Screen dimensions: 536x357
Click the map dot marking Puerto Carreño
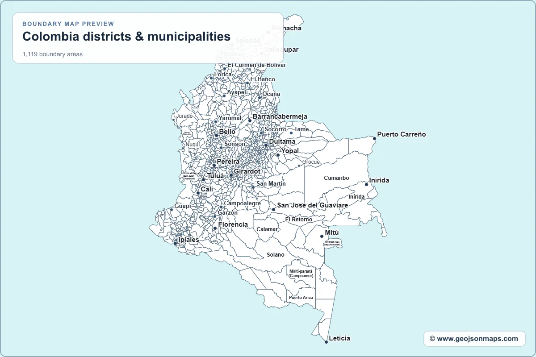374,138
